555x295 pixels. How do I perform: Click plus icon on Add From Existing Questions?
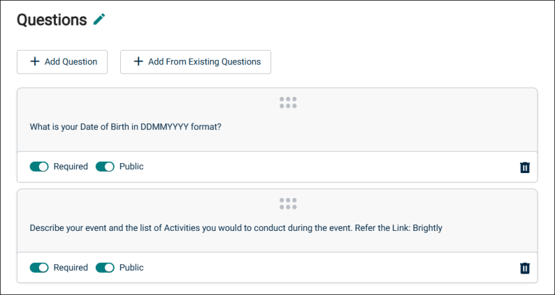[138, 61]
